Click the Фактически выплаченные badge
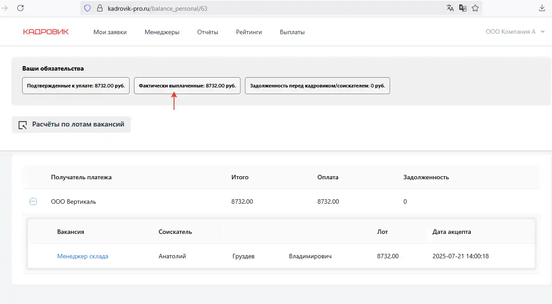Image resolution: width=552 pixels, height=304 pixels. pyautogui.click(x=187, y=86)
